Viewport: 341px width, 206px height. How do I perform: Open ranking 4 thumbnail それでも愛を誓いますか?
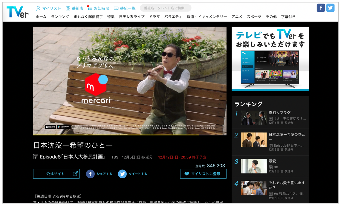(254, 188)
